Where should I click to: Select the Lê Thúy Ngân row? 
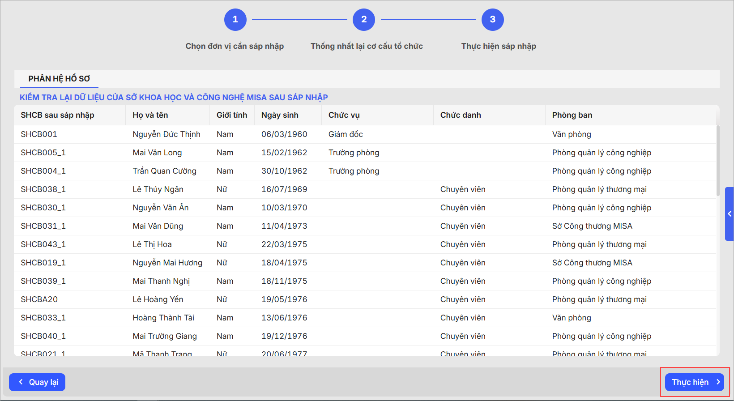158,189
